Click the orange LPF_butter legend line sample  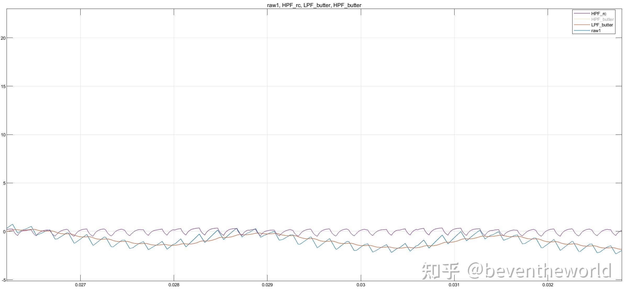(582, 25)
